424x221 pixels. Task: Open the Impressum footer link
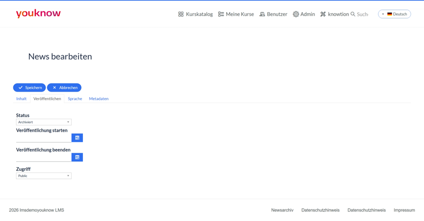pos(404,210)
